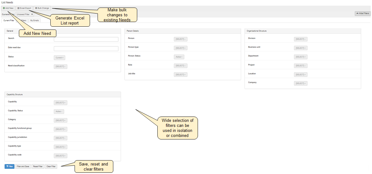Hide the filters panel
This screenshot has height=174, width=372.
tap(363, 14)
